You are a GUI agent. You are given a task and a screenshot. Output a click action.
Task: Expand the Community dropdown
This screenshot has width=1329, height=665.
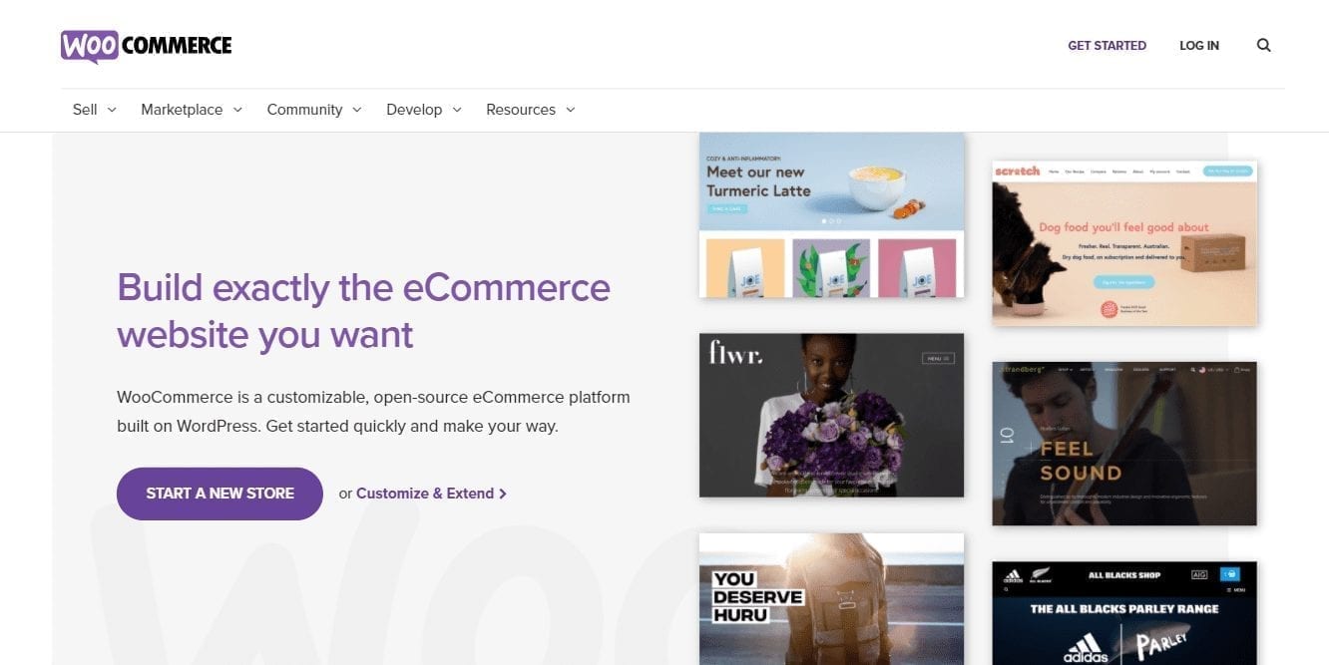tap(357, 110)
